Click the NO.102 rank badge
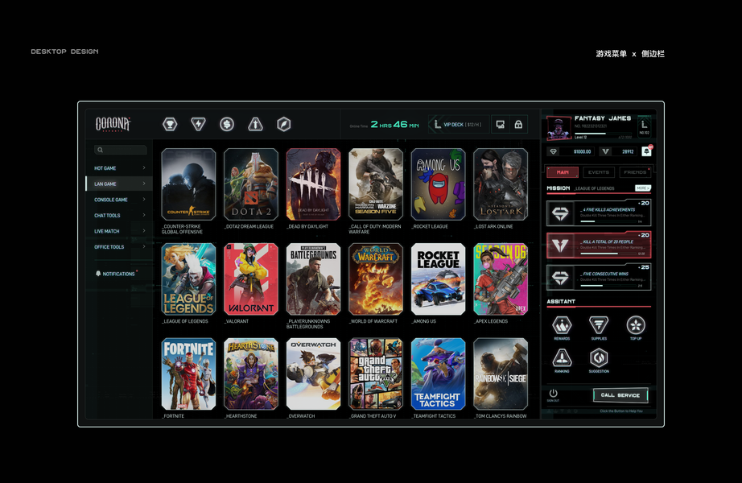 point(644,127)
